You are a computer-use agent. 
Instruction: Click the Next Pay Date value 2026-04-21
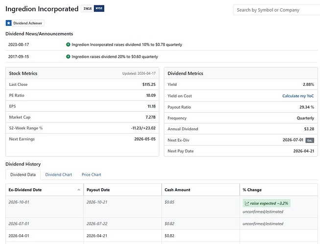point(304,151)
